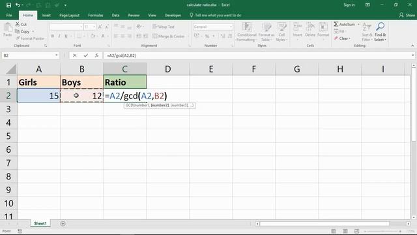Open Ribbon Display Options icon
Viewport: 417px width, 235px height.
click(x=367, y=5)
